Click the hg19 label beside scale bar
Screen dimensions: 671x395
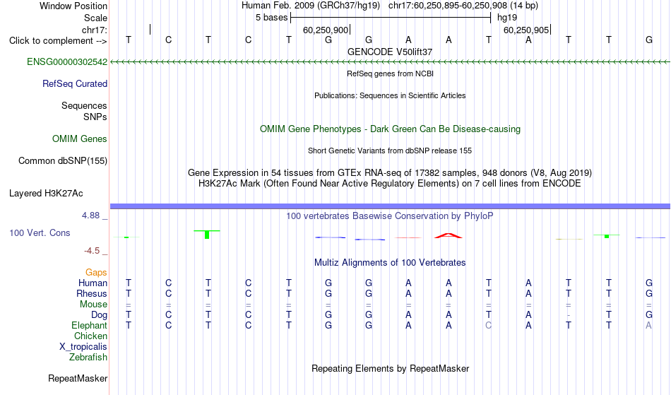pos(507,18)
